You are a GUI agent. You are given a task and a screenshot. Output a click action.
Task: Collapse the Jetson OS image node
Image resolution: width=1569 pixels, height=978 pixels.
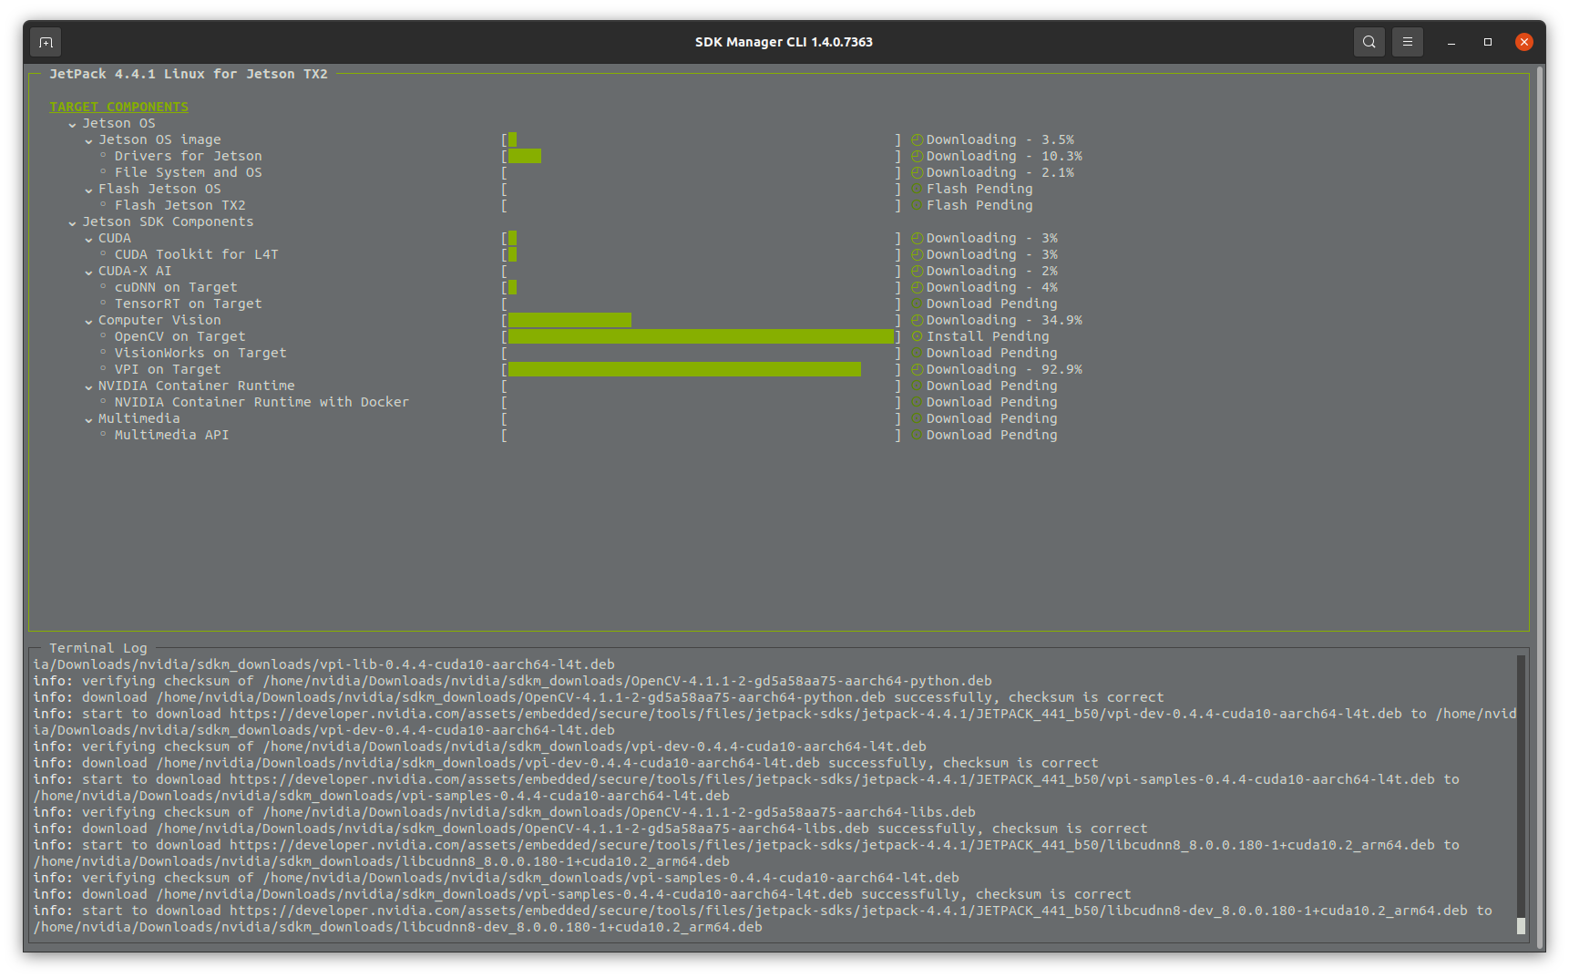[88, 141]
